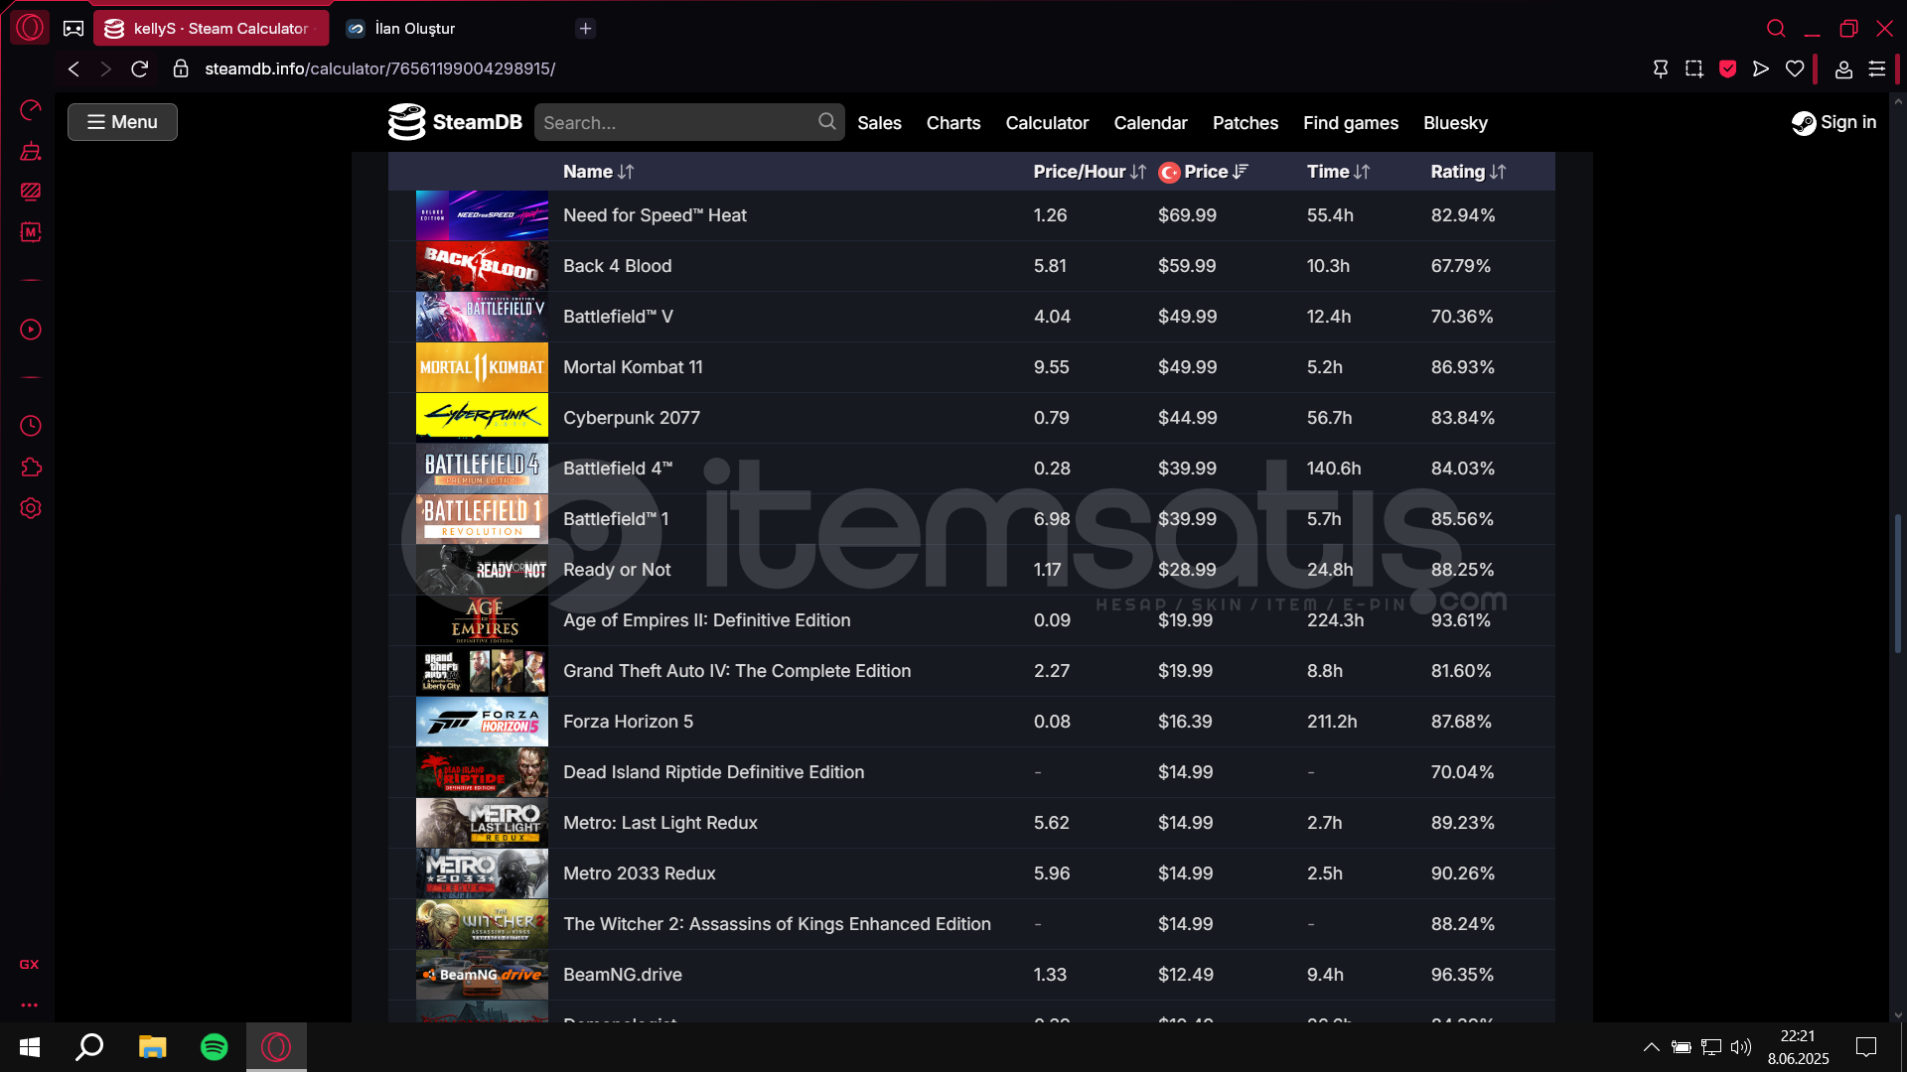Screen dimensions: 1907x1072
Task: Open the sidebar player icon
Action: (x=31, y=330)
